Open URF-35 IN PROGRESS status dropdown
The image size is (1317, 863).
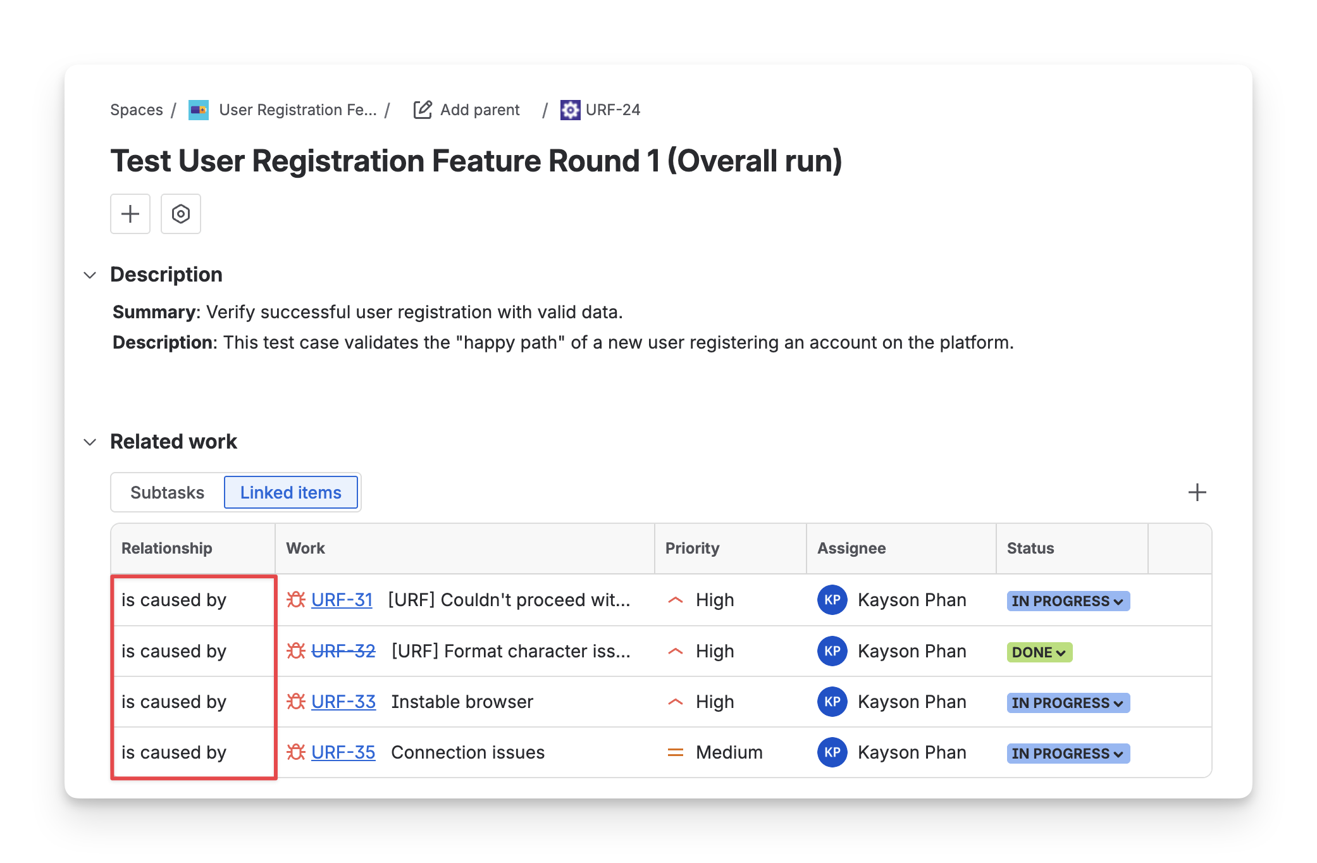[1068, 753]
